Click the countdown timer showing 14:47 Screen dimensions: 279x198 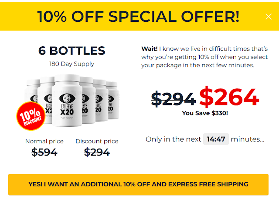pyautogui.click(x=216, y=139)
